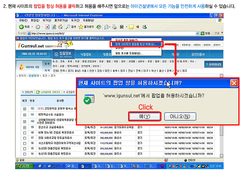
Task: Click the system tray clock 오전 10:49
Action: point(215,166)
